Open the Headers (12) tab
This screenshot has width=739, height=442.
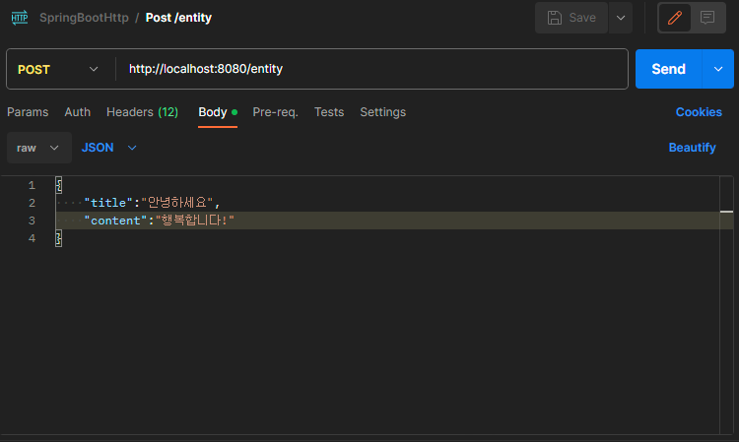click(x=142, y=112)
